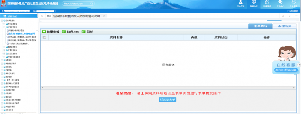Click the 扫码上传 green icon
The width and height of the screenshot is (301, 114).
coord(64,32)
